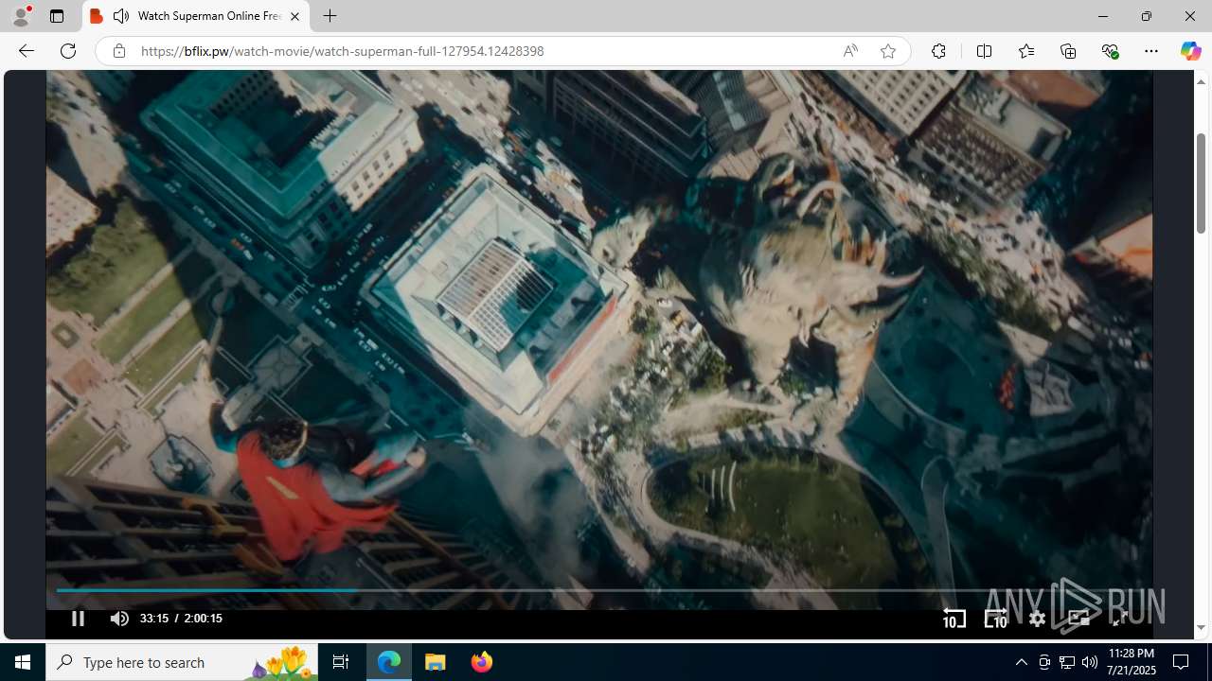The height and width of the screenshot is (681, 1212).
Task: Click the 33:15 elapsed time text
Action: [154, 619]
